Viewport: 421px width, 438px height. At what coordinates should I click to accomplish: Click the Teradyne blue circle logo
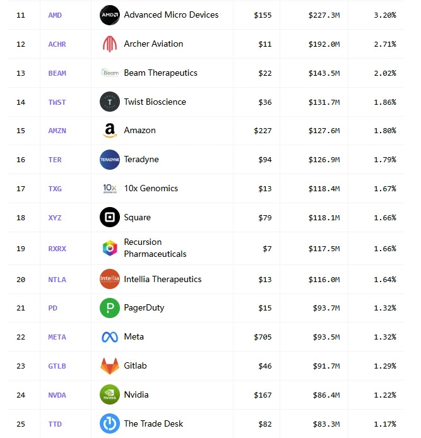click(x=109, y=160)
